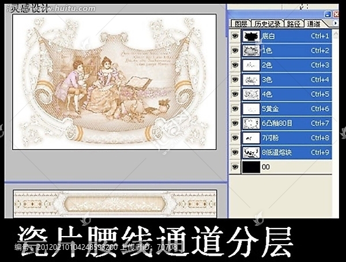Click the border strip document canvas
Screen dimensions: 346x262
(115, 204)
